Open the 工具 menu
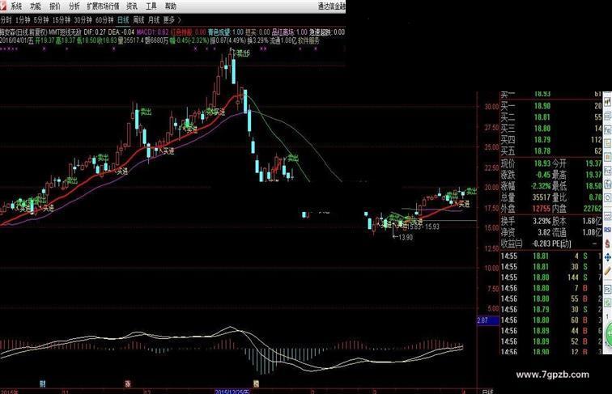 (x=151, y=6)
